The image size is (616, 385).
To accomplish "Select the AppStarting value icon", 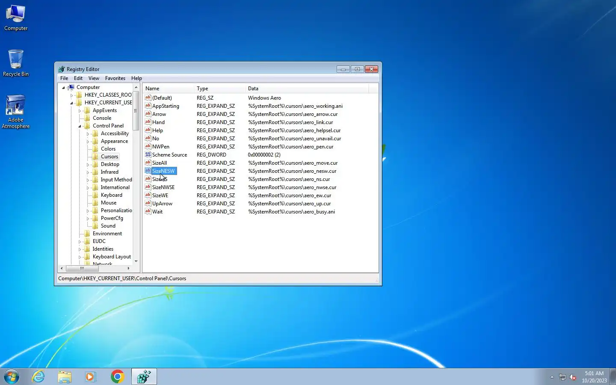I will (x=148, y=106).
